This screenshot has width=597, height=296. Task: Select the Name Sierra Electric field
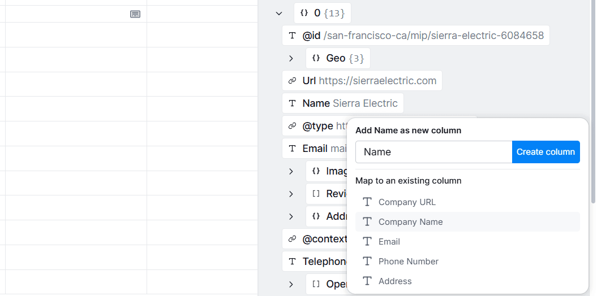[343, 103]
